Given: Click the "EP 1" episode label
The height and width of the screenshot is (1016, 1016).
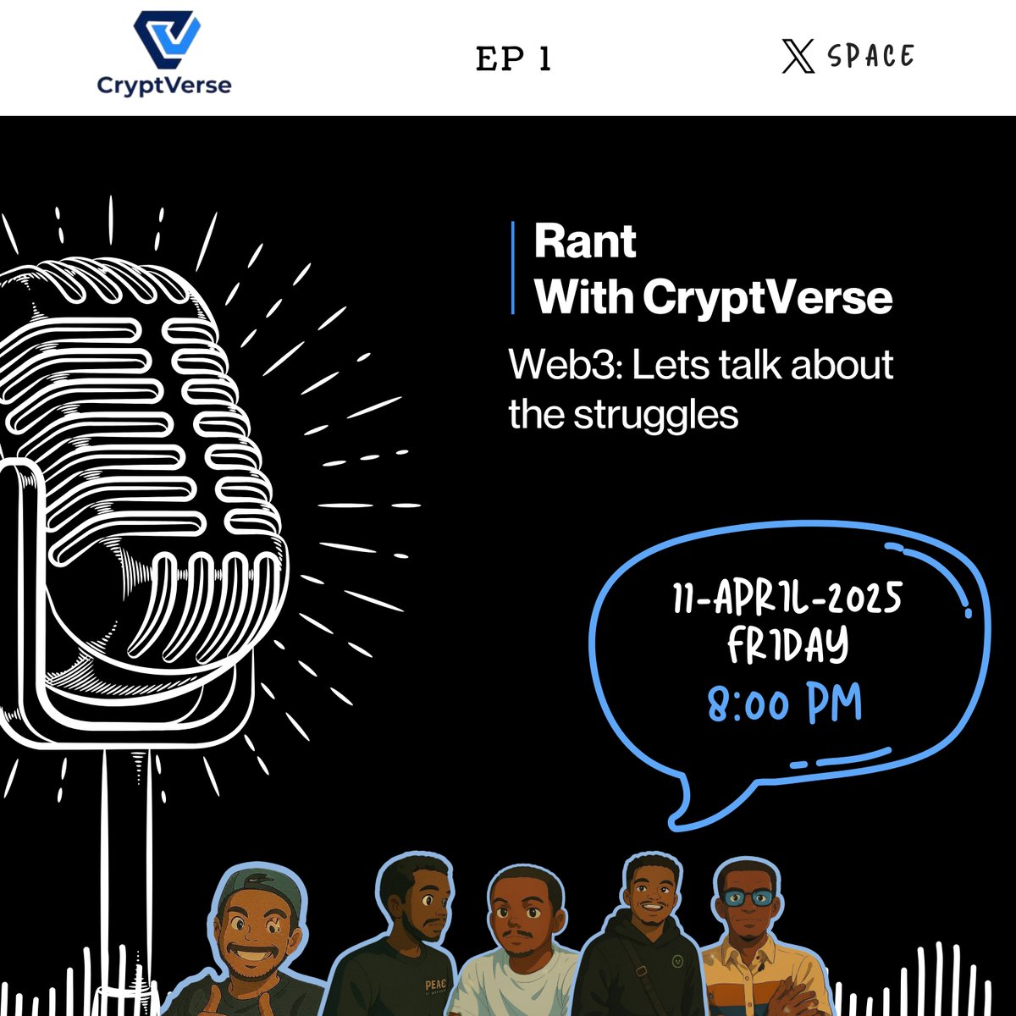Looking at the screenshot, I should 514,59.
